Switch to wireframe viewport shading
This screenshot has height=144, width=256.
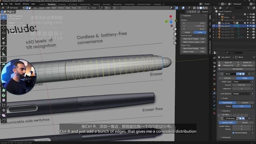pyautogui.click(x=198, y=8)
